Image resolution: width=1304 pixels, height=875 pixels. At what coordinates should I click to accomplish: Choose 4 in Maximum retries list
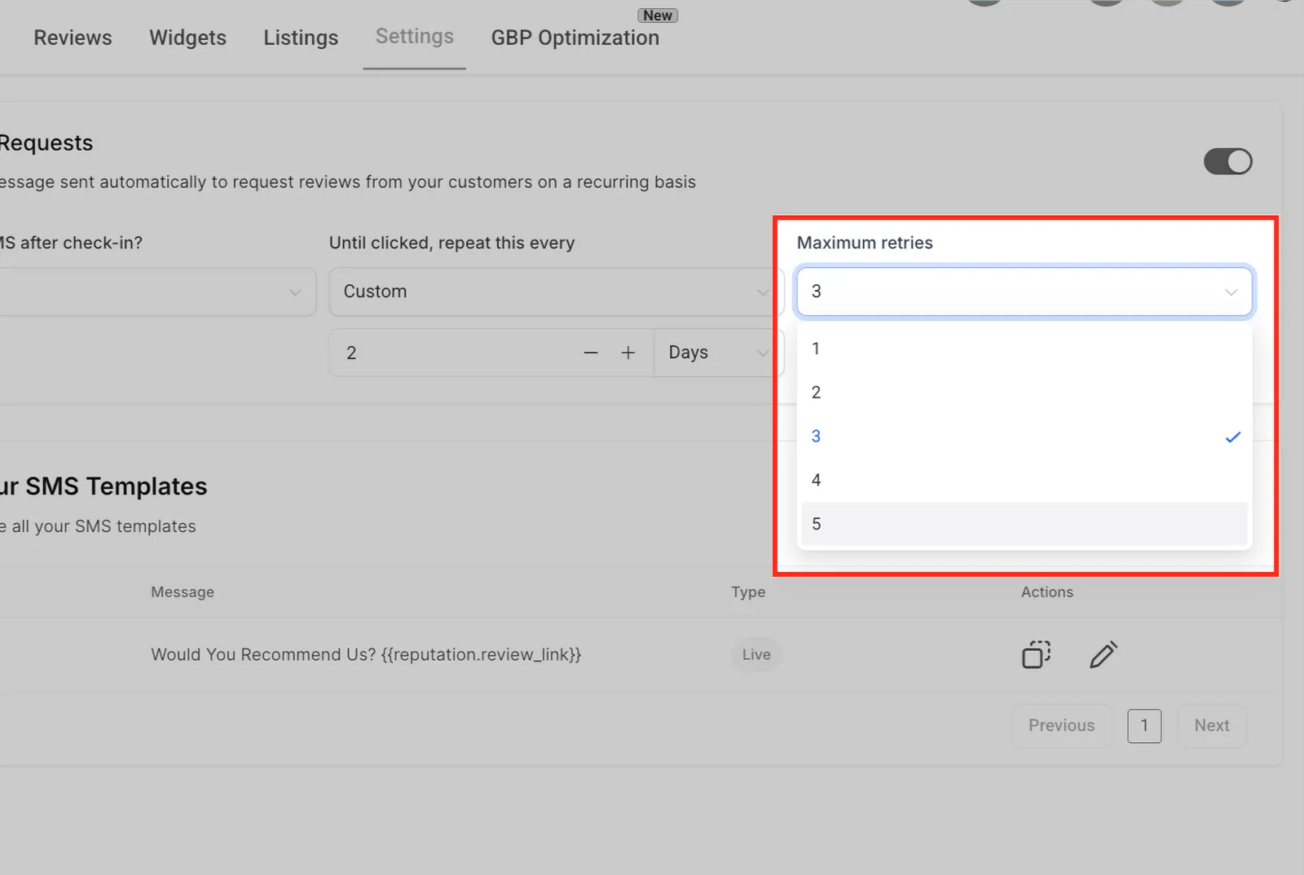coord(1024,481)
